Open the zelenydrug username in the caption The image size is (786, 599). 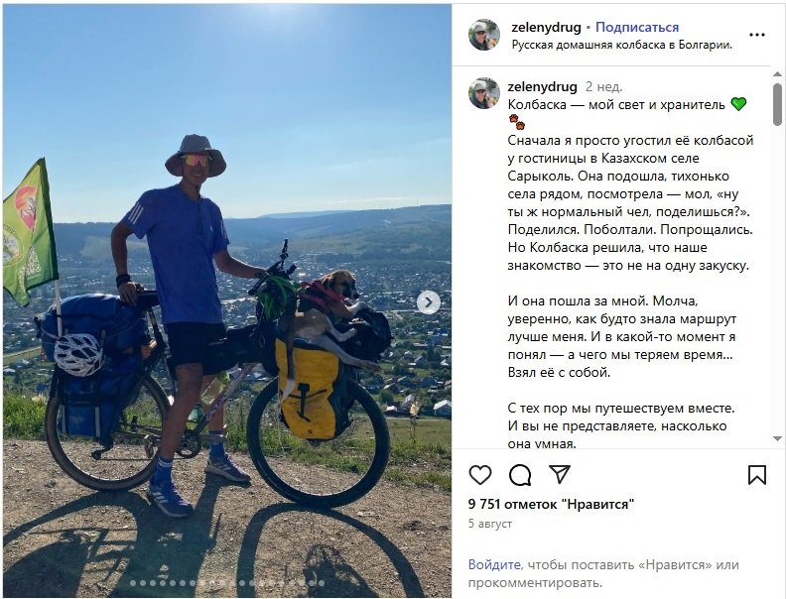tap(543, 86)
